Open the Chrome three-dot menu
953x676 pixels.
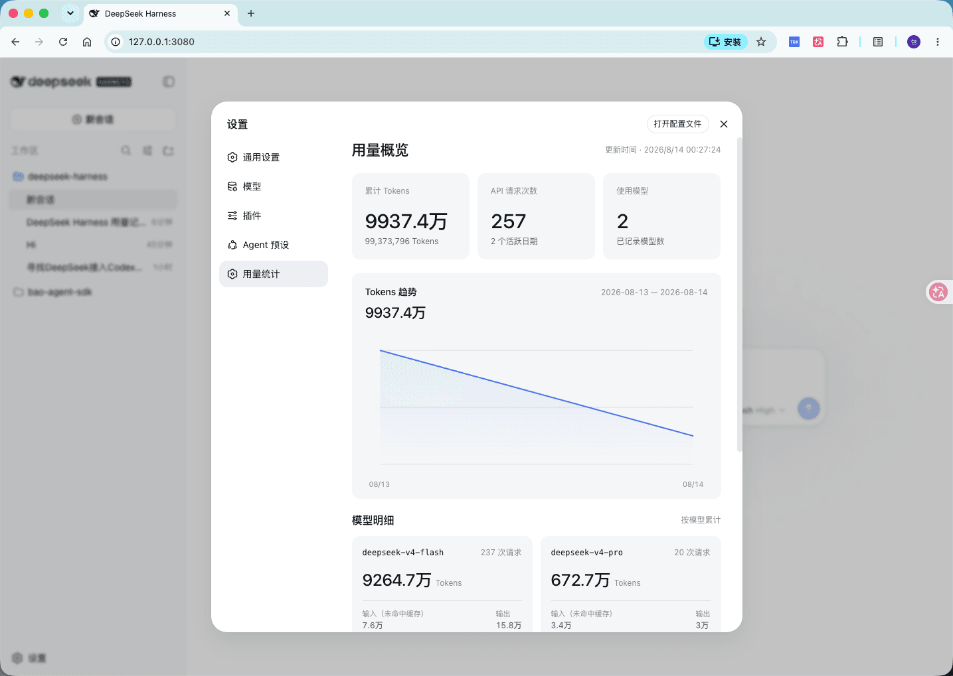(938, 42)
